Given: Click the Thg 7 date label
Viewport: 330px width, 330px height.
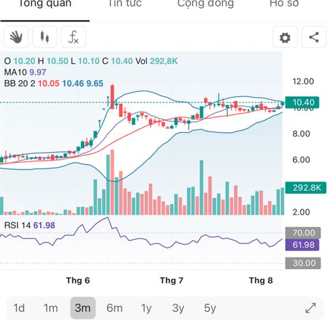Looking at the screenshot, I should click(x=172, y=280).
